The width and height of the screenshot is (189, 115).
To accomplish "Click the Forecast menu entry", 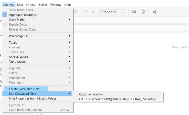I will [x=37, y=47].
